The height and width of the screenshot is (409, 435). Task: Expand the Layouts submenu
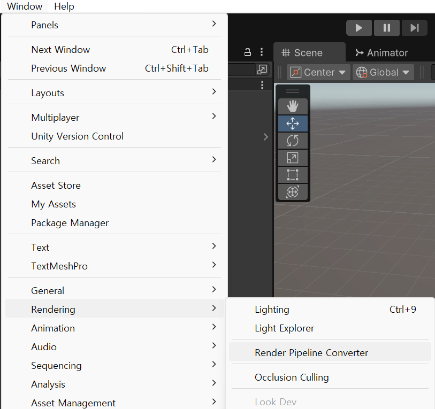(x=115, y=92)
